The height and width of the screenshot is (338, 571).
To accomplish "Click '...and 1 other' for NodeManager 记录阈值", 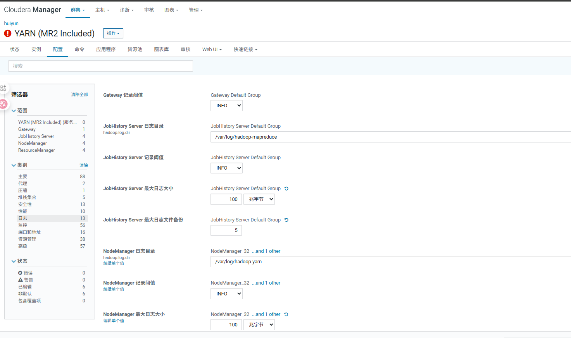I will pyautogui.click(x=266, y=283).
